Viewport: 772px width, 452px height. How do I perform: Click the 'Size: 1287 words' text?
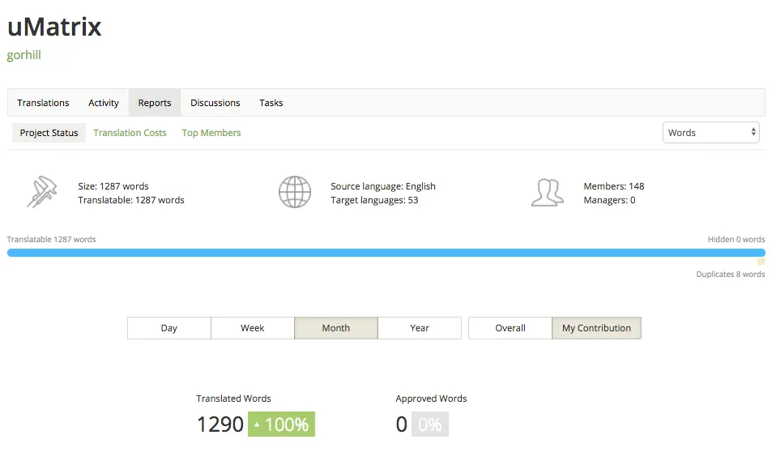[113, 186]
